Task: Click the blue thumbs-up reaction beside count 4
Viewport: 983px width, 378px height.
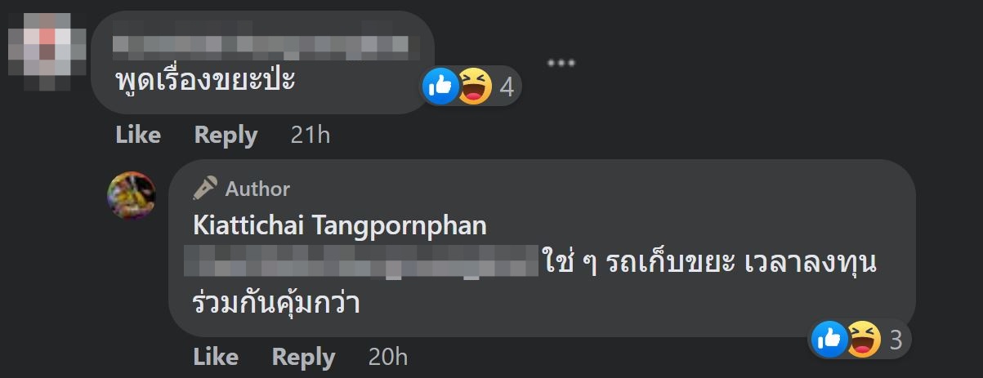Action: 441,85
